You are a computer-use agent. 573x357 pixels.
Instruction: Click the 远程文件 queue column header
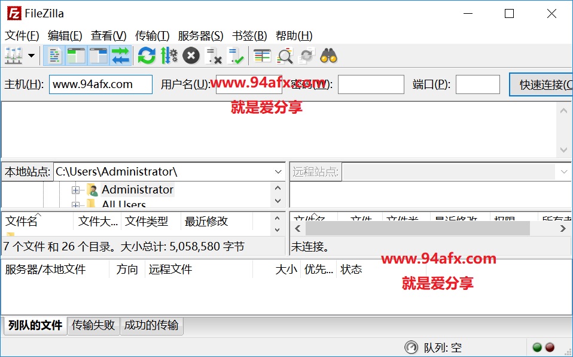pos(199,270)
